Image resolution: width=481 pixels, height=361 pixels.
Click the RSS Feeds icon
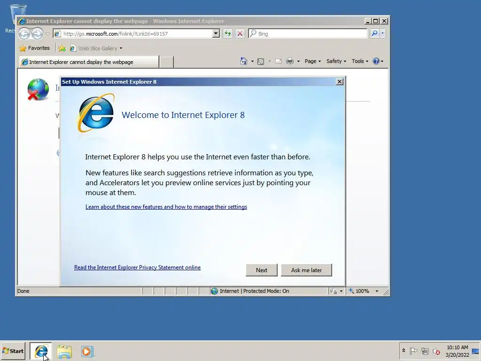click(261, 62)
